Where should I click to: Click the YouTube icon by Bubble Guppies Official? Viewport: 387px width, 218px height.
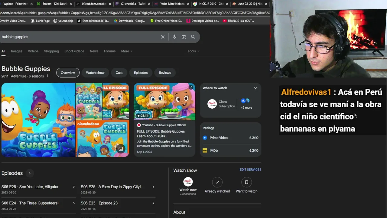click(139, 125)
